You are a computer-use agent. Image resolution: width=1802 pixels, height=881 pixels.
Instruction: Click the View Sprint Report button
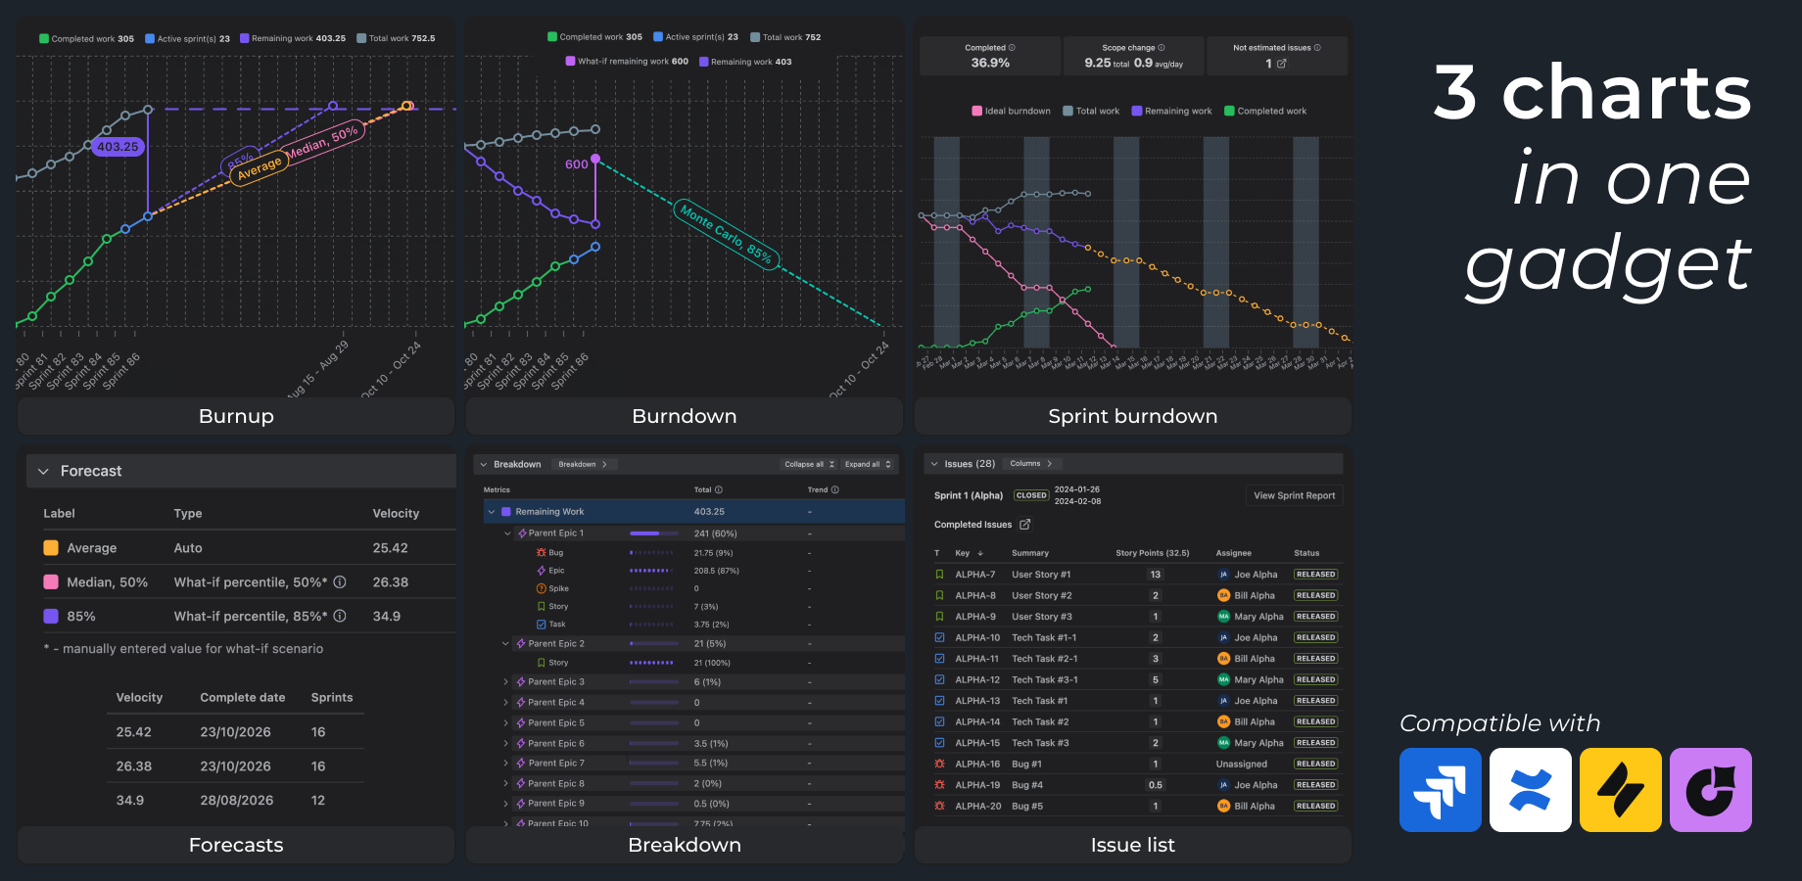click(x=1294, y=495)
